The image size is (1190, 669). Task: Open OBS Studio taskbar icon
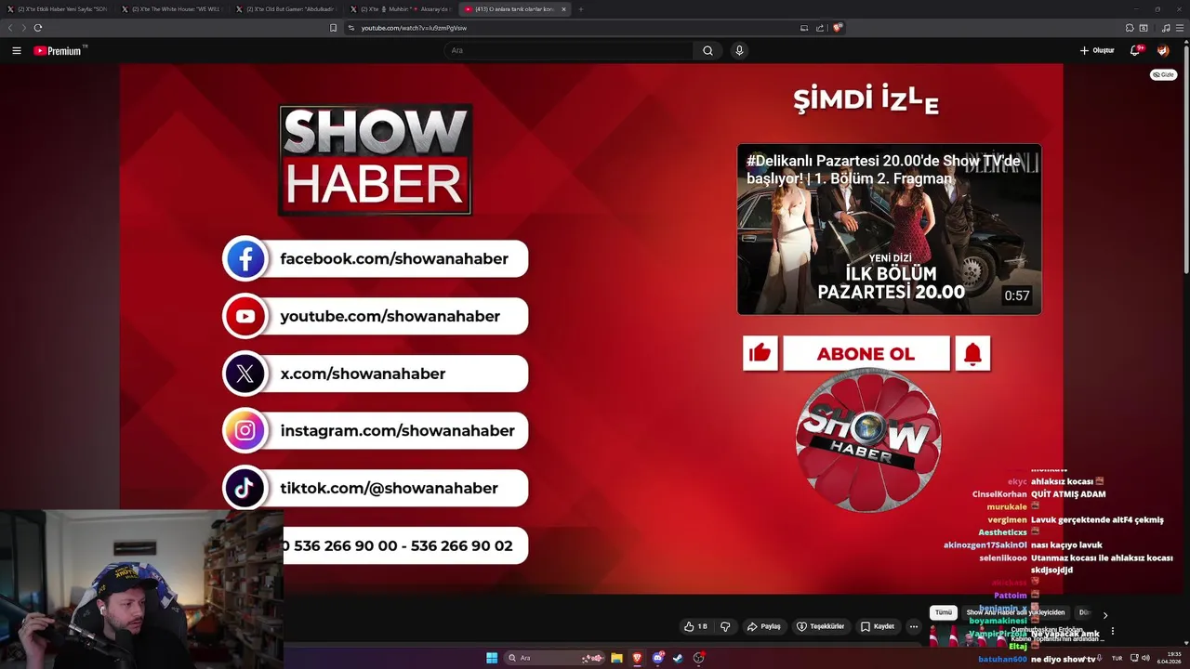pyautogui.click(x=699, y=658)
